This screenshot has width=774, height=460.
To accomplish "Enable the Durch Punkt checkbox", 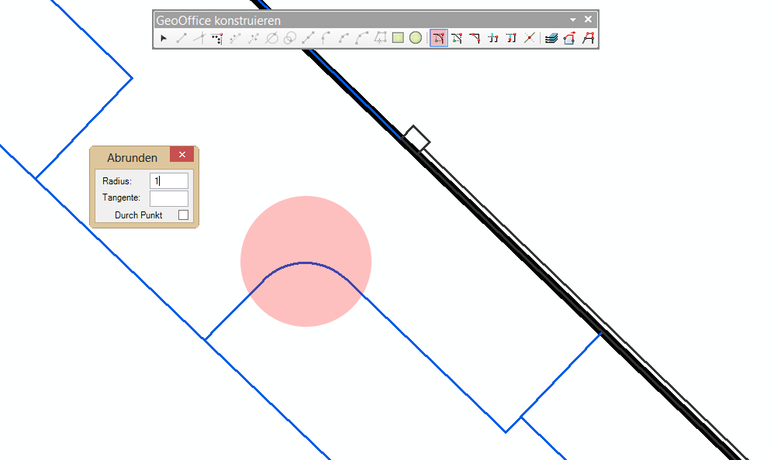I will click(183, 215).
